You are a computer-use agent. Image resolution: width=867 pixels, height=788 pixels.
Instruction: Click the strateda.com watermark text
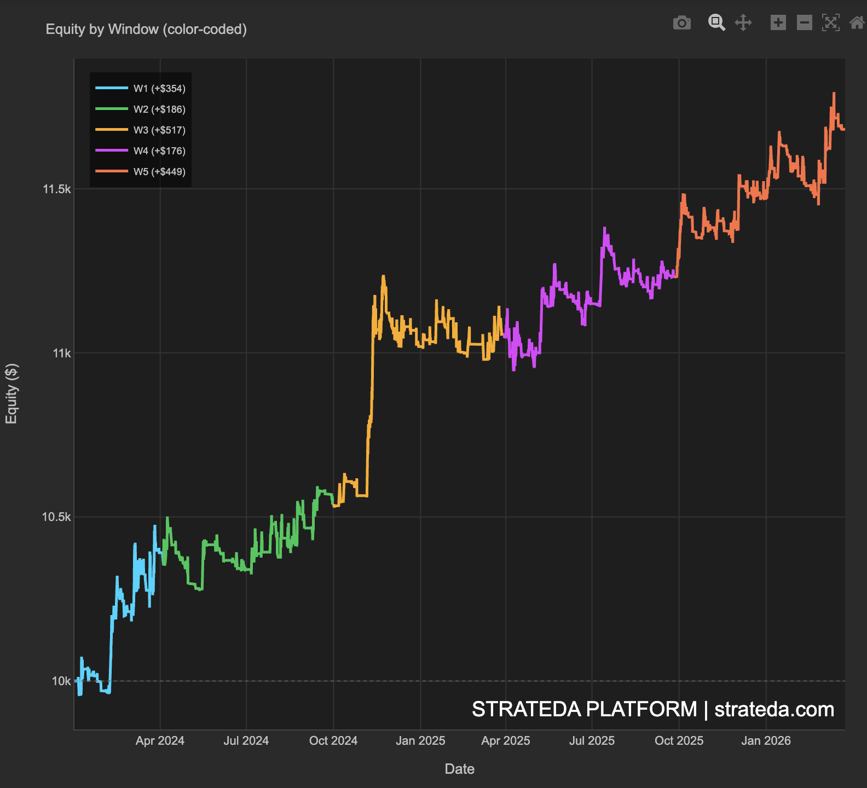point(774,709)
